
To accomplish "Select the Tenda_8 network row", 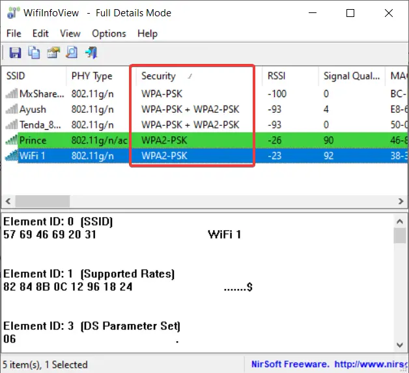I will 205,125.
